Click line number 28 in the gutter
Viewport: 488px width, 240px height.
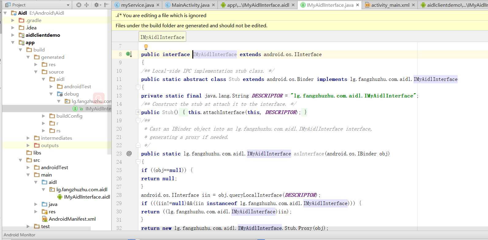point(119,195)
